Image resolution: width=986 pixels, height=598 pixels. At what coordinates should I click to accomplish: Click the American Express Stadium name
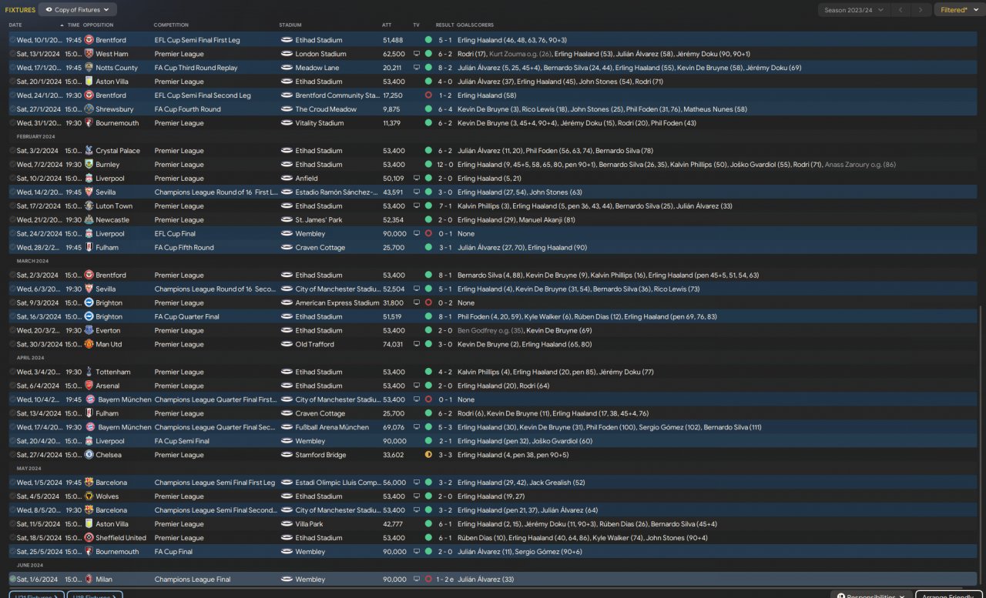(337, 303)
